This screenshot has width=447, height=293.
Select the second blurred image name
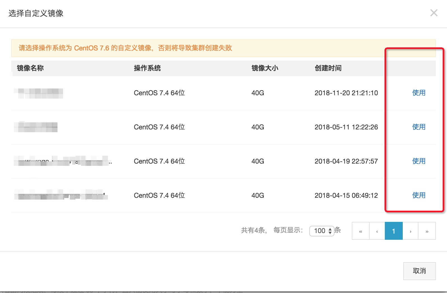pyautogui.click(x=36, y=127)
